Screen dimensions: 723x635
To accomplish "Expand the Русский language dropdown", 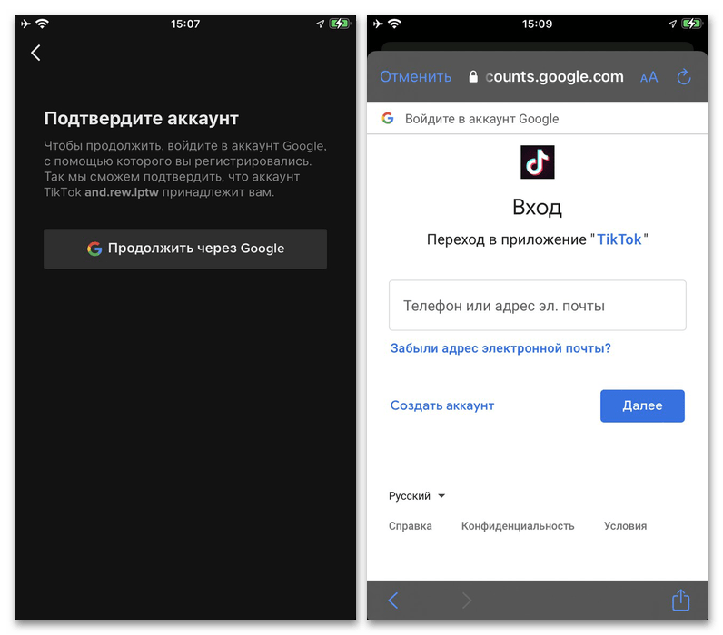I will coord(416,496).
